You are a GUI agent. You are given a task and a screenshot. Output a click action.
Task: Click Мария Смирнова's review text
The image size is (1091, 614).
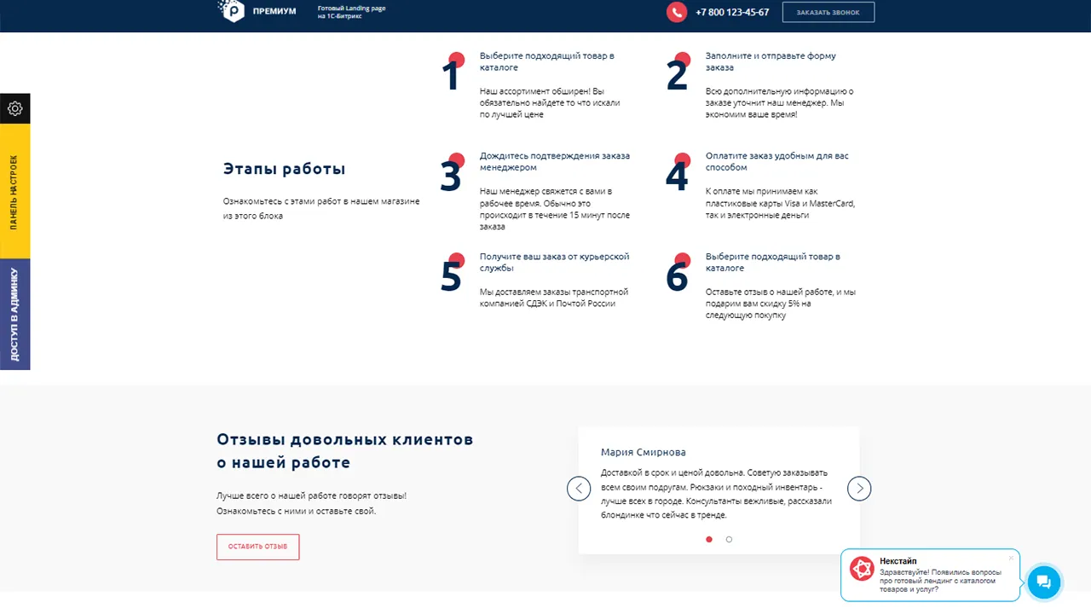tap(716, 494)
